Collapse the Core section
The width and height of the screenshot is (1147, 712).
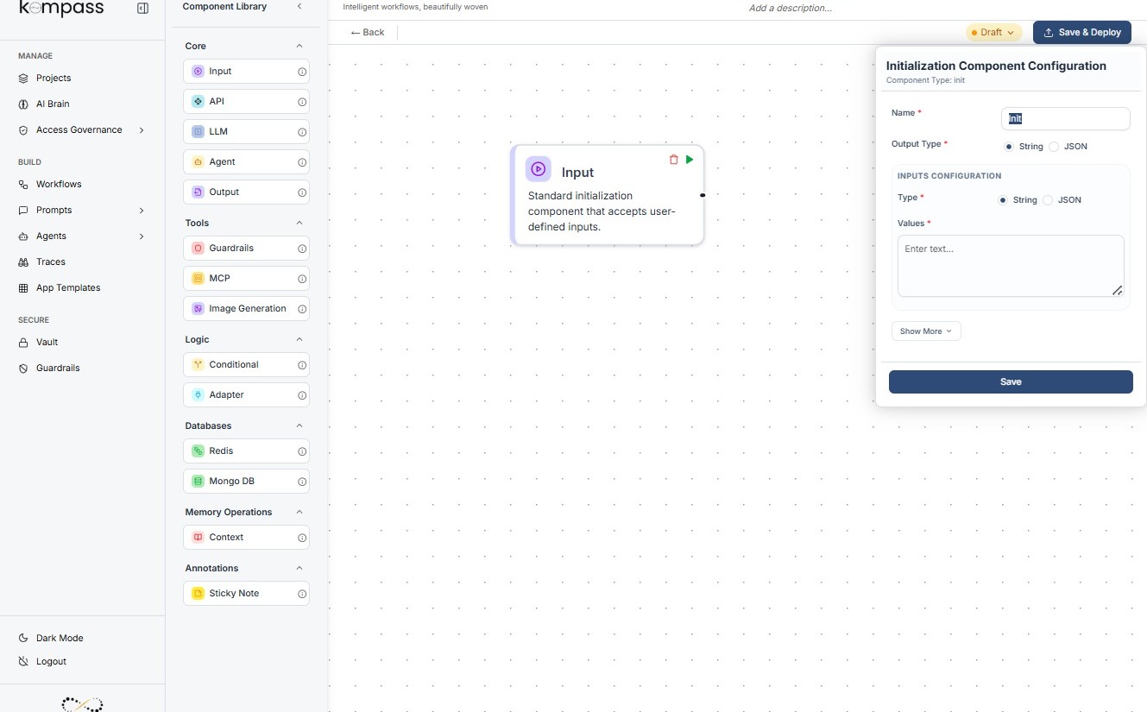click(299, 46)
